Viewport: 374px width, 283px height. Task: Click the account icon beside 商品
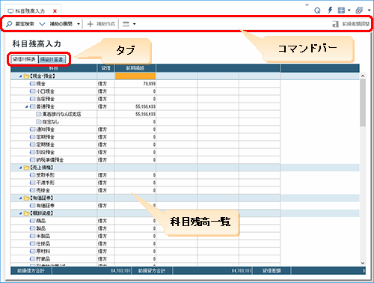[x=32, y=221]
